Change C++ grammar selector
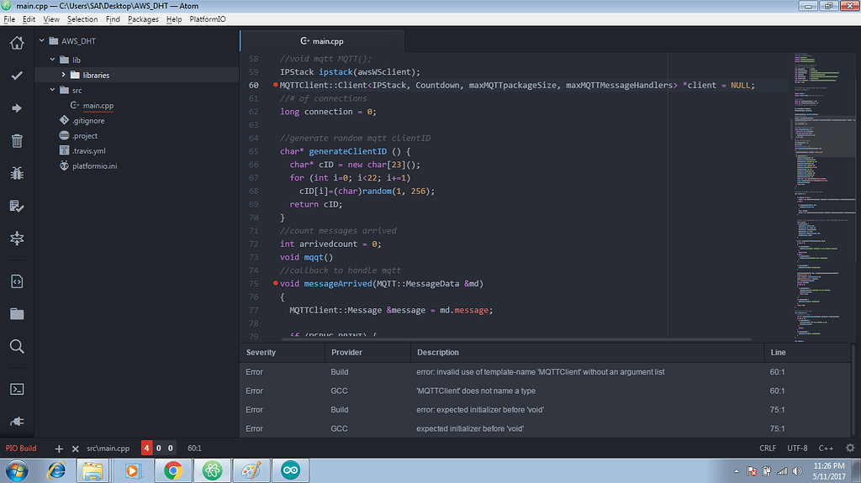The width and height of the screenshot is (861, 483). (x=826, y=448)
